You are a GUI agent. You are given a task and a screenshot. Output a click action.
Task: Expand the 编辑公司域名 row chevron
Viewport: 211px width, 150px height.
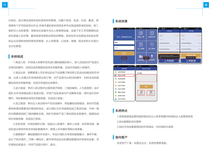[x=133, y=92]
